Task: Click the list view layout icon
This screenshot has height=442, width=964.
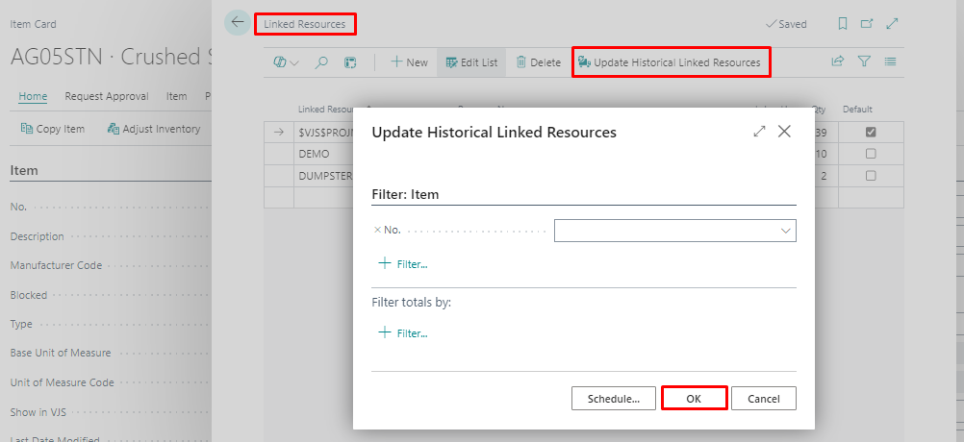Action: (890, 62)
